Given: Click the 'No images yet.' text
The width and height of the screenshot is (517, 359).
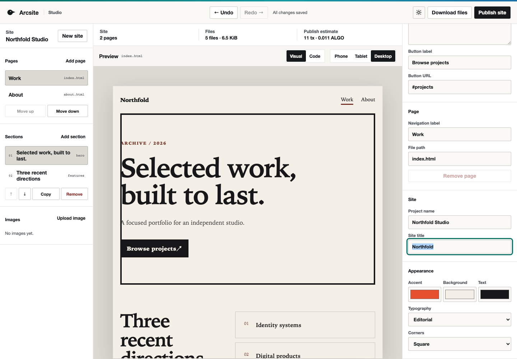Looking at the screenshot, I should [19, 233].
